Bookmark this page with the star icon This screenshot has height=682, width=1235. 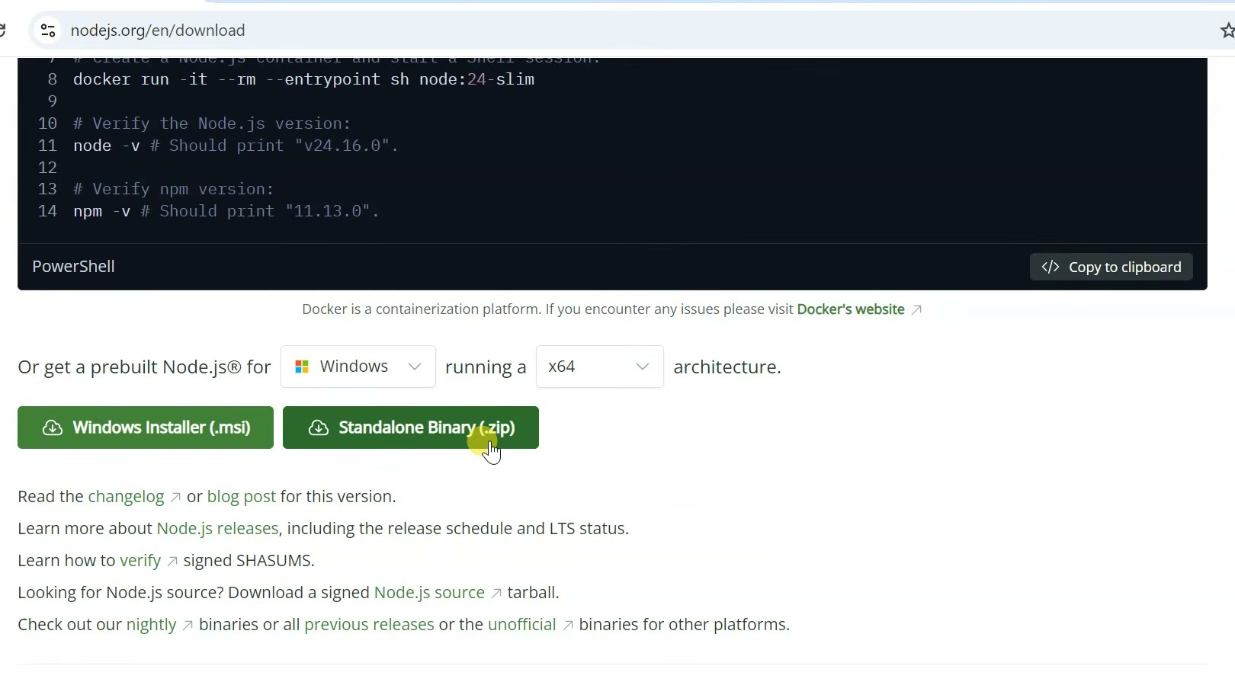point(1227,30)
